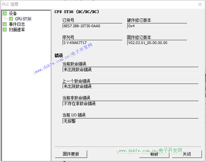The height and width of the screenshot is (162, 206).
Task: Click the 序列号 field showing S V-K9A67717
Action: click(92, 43)
